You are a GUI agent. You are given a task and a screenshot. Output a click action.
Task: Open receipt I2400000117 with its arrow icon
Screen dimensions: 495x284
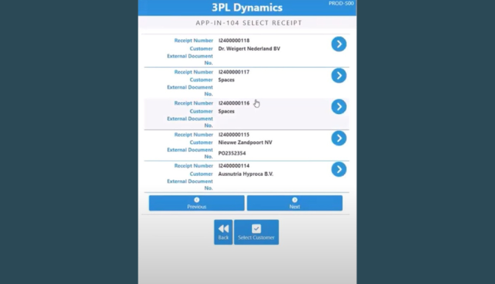click(339, 76)
